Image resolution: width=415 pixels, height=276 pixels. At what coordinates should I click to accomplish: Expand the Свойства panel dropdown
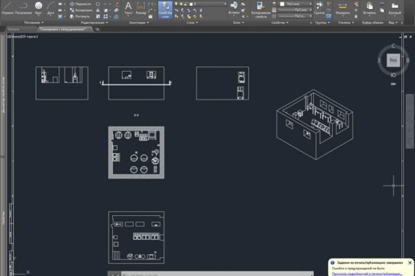point(279,23)
